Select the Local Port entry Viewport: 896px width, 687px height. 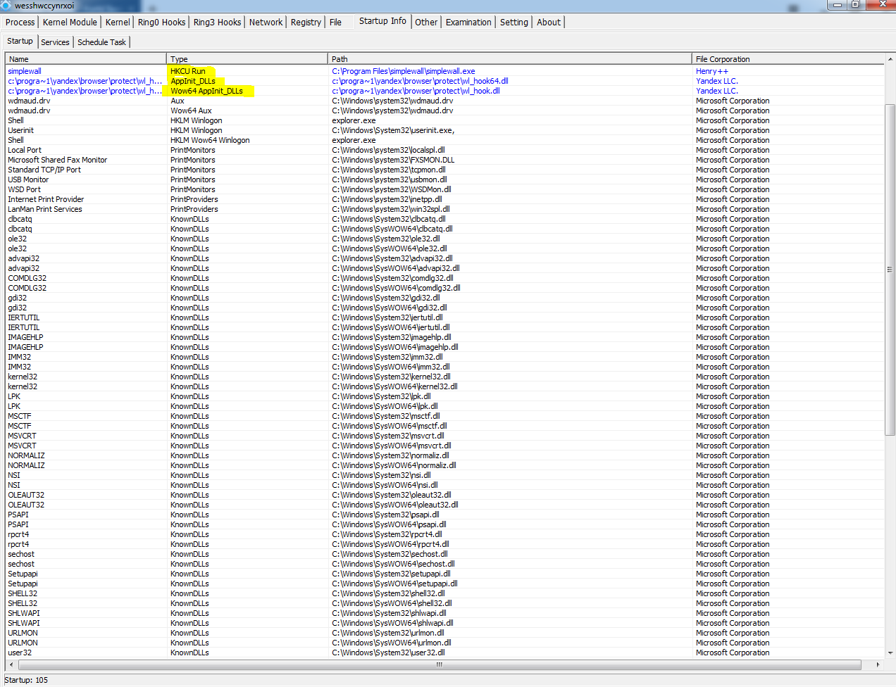point(25,150)
